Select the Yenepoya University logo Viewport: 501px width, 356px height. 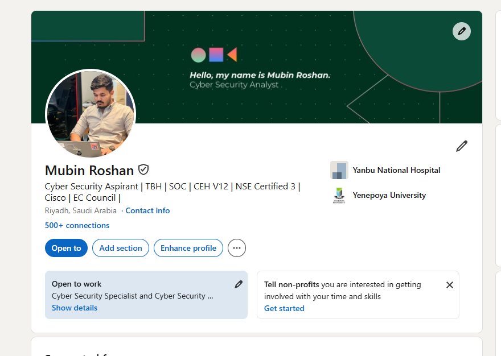coord(339,195)
